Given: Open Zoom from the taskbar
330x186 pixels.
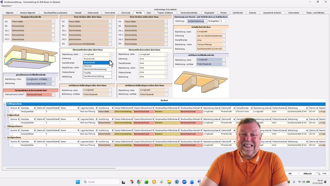Looking at the screenshot, I should tap(184, 182).
